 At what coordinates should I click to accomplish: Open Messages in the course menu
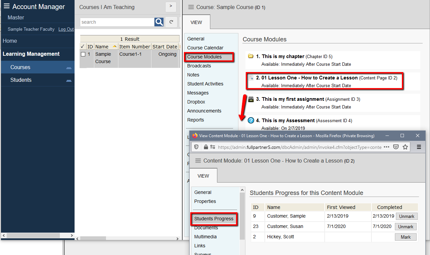(198, 93)
